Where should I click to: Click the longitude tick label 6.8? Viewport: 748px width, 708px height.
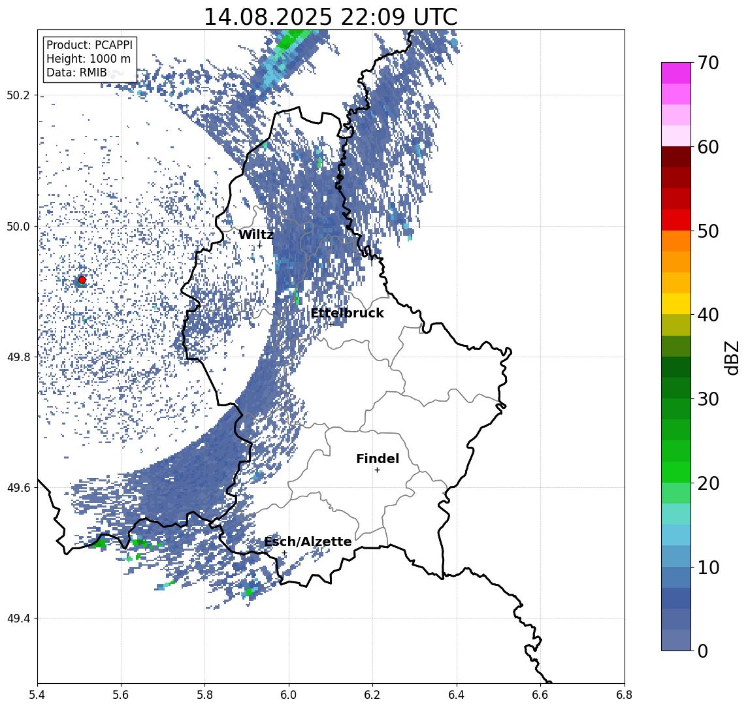(625, 695)
